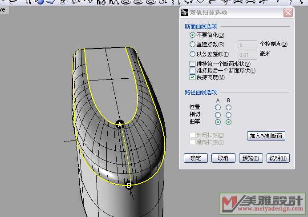Click the blue sphere toolbar icon
Image resolution: width=308 pixels, height=217 pixels.
click(41, 2)
